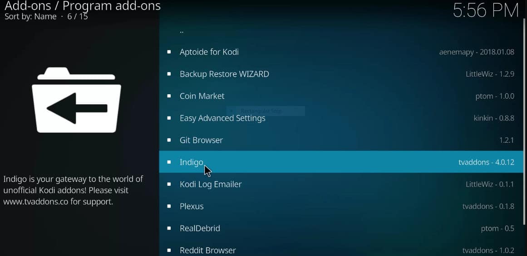The image size is (527, 256).
Task: Click the bullet icon beside Indigo
Action: [x=169, y=162]
